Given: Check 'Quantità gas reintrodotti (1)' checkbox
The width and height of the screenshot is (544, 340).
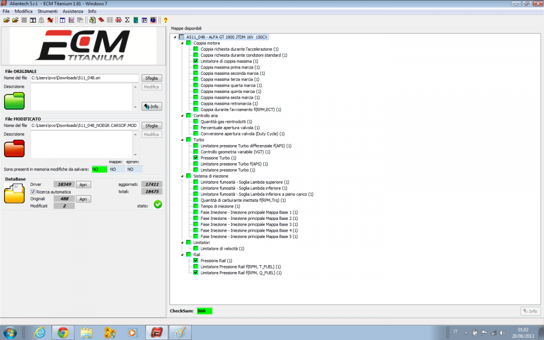Looking at the screenshot, I should (x=196, y=121).
